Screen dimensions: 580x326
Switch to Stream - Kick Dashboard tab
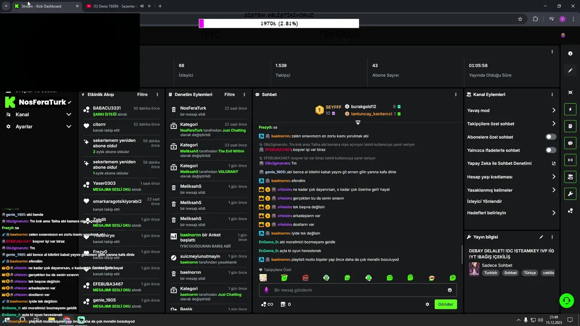coord(46,6)
